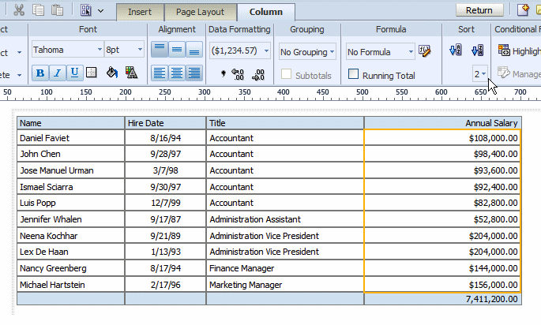The image size is (541, 325).
Task: Switch to the Insert tab
Action: (140, 12)
